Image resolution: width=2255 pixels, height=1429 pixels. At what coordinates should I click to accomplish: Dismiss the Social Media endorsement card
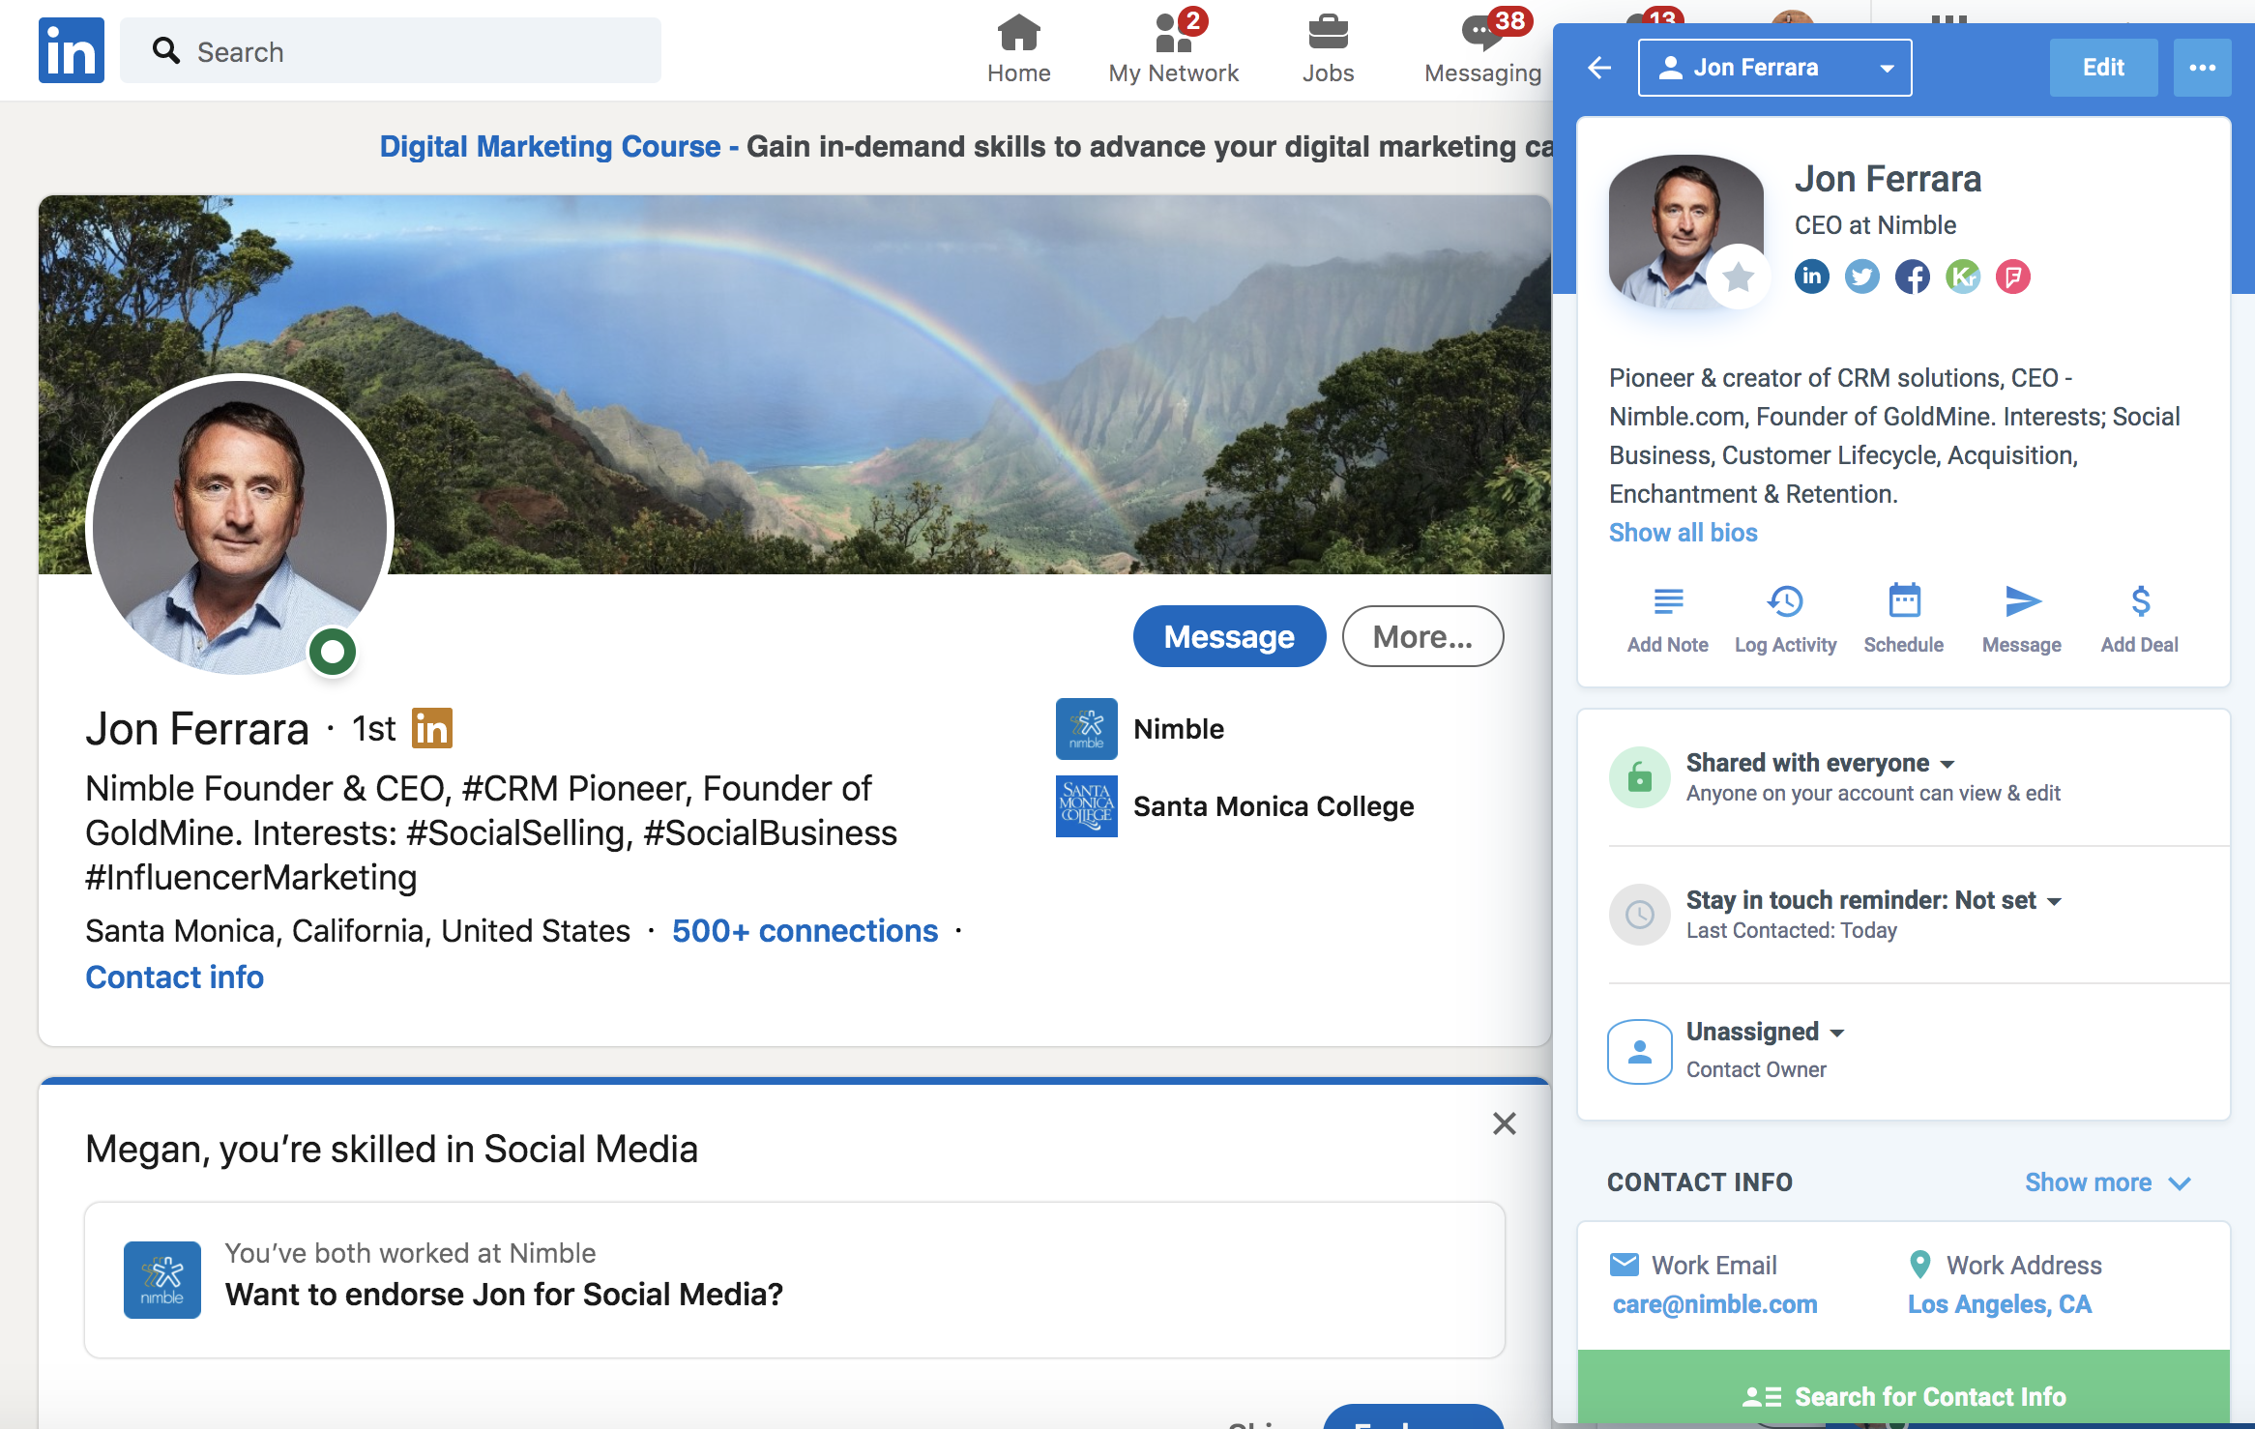(1504, 1123)
